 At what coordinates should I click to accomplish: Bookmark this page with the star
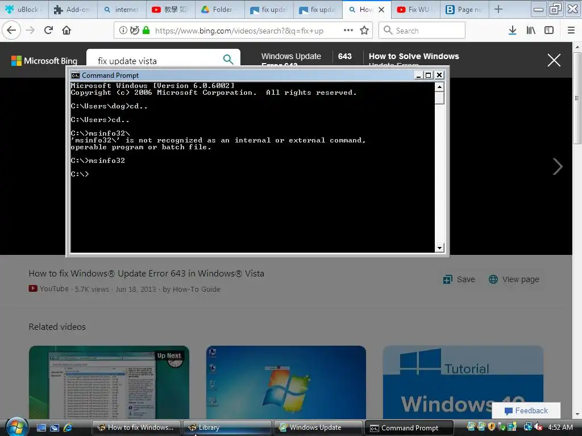click(364, 31)
